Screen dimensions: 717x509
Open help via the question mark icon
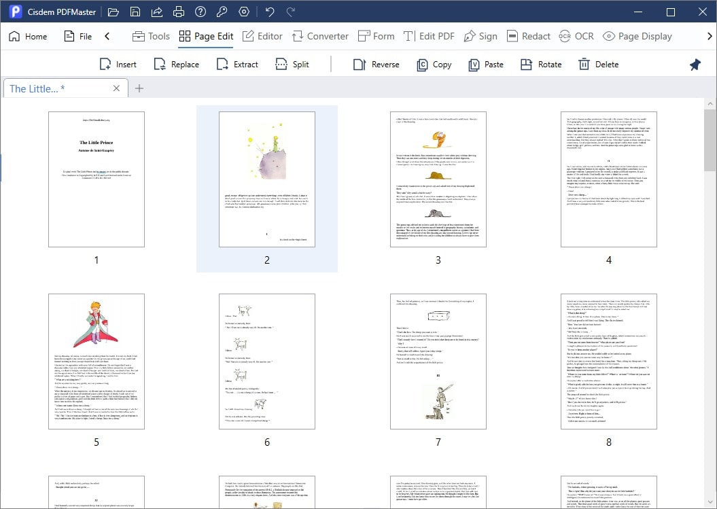(x=200, y=12)
